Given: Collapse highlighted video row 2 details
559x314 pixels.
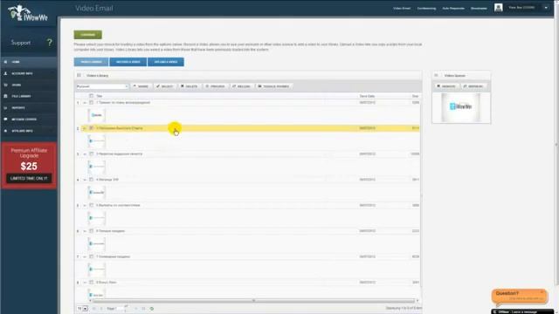Looking at the screenshot, I should (85, 128).
